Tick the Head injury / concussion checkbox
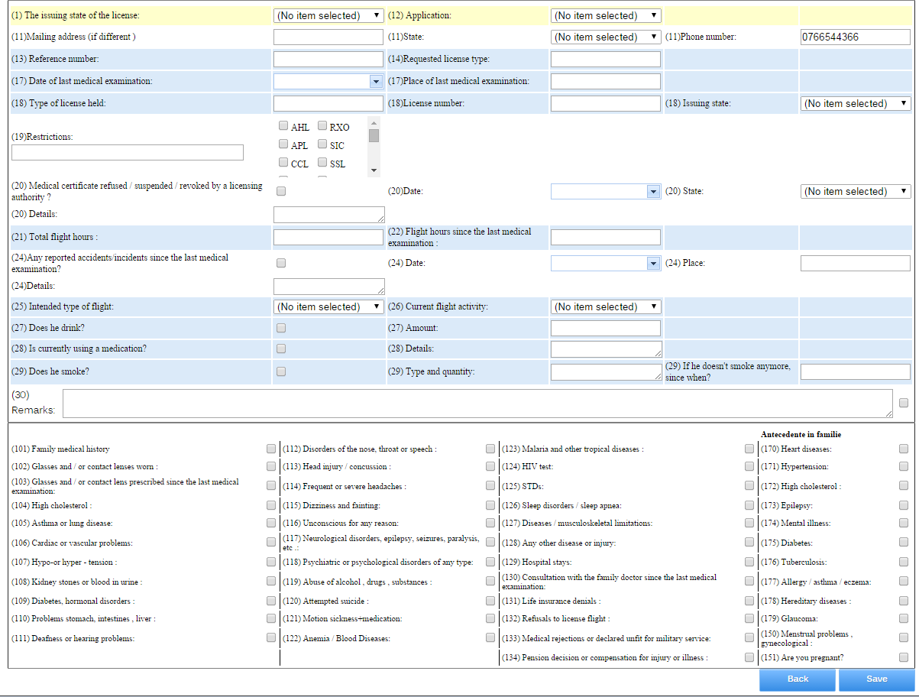Image resolution: width=919 pixels, height=697 pixels. (x=490, y=466)
